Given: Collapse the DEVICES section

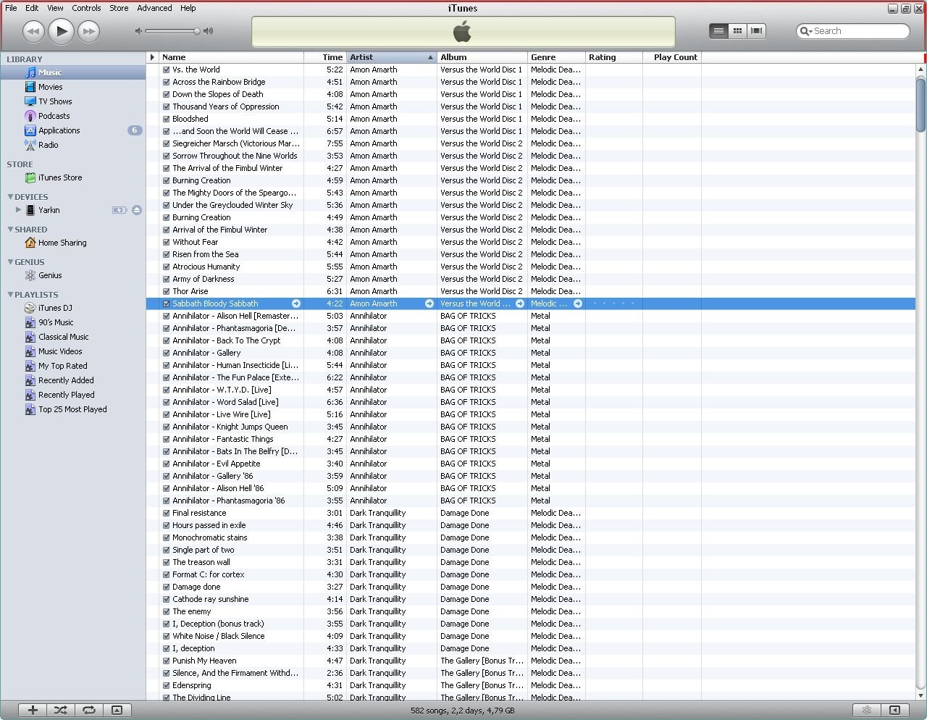Looking at the screenshot, I should [x=10, y=196].
